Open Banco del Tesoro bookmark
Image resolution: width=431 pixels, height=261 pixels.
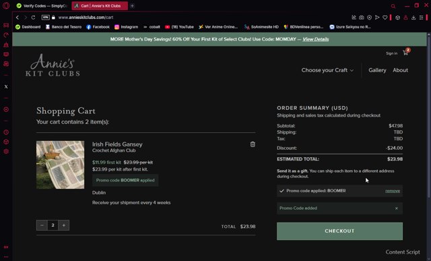click(63, 27)
